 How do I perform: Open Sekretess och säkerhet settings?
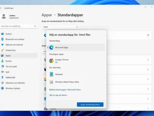pos(19,83)
